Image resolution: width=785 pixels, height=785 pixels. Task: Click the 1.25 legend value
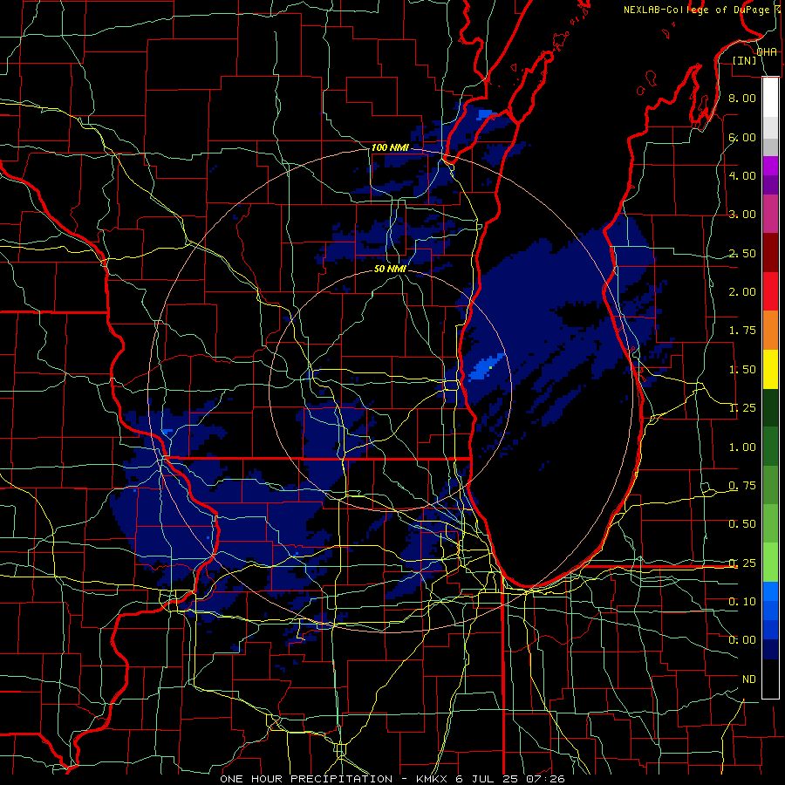(x=741, y=408)
